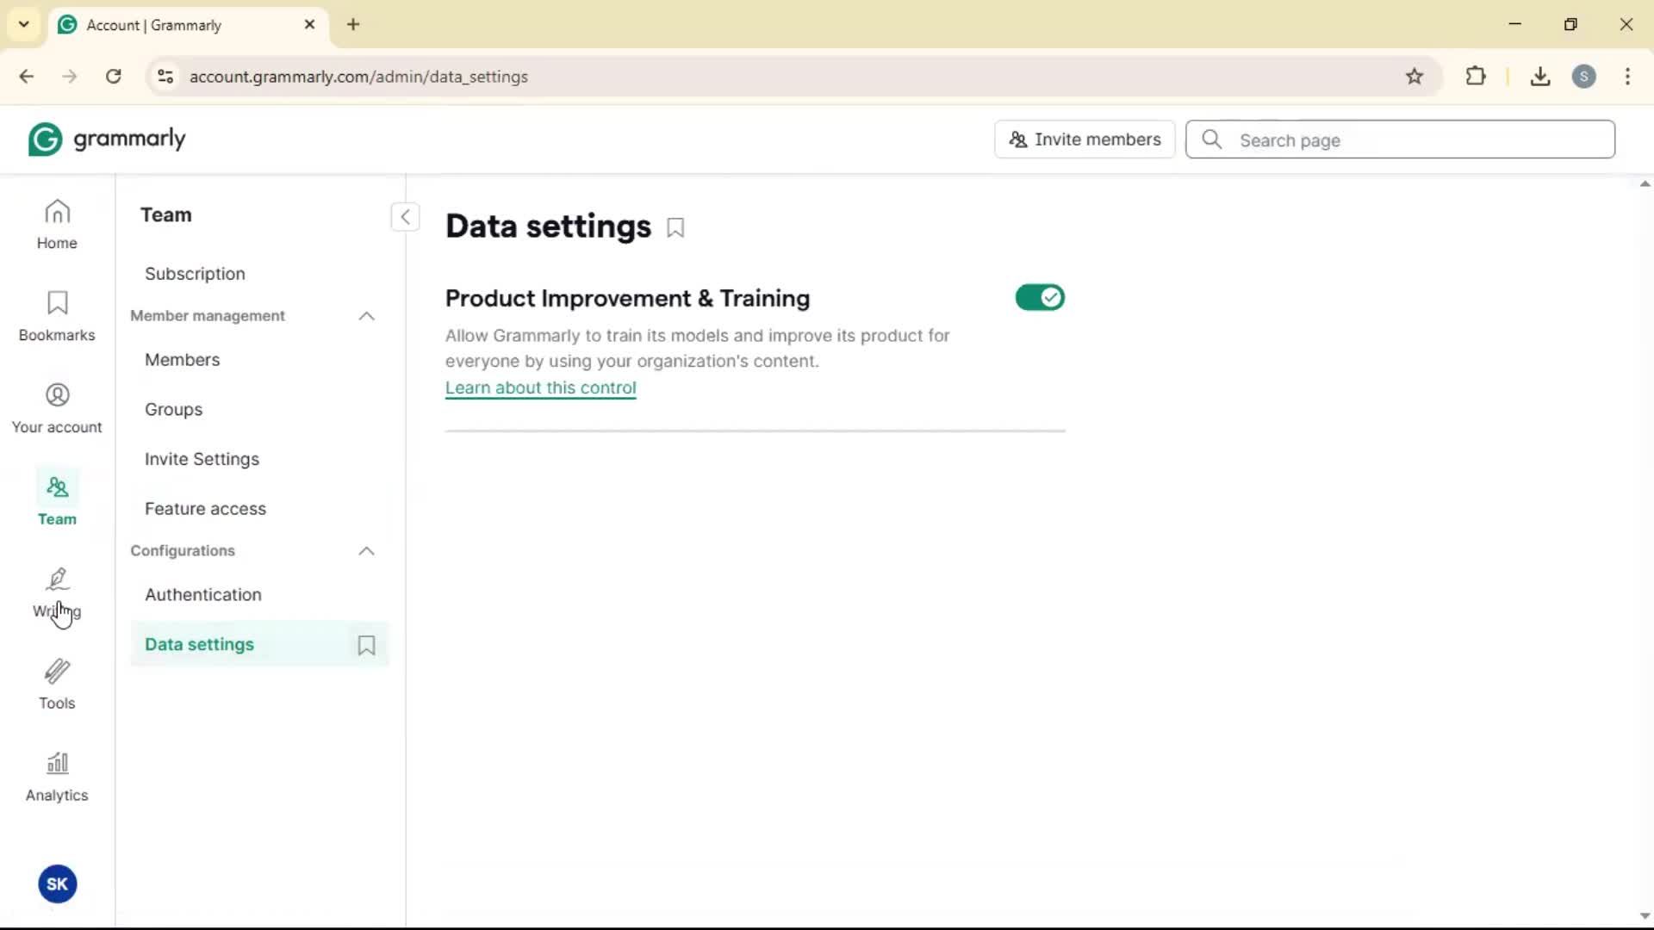Viewport: 1654px width, 930px height.
Task: Collapse the Member management section
Action: [x=366, y=316]
